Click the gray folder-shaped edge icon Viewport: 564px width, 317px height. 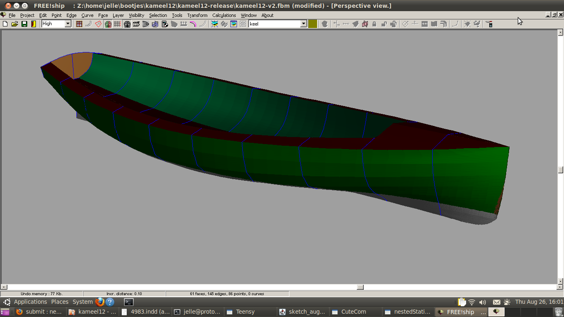pos(434,24)
